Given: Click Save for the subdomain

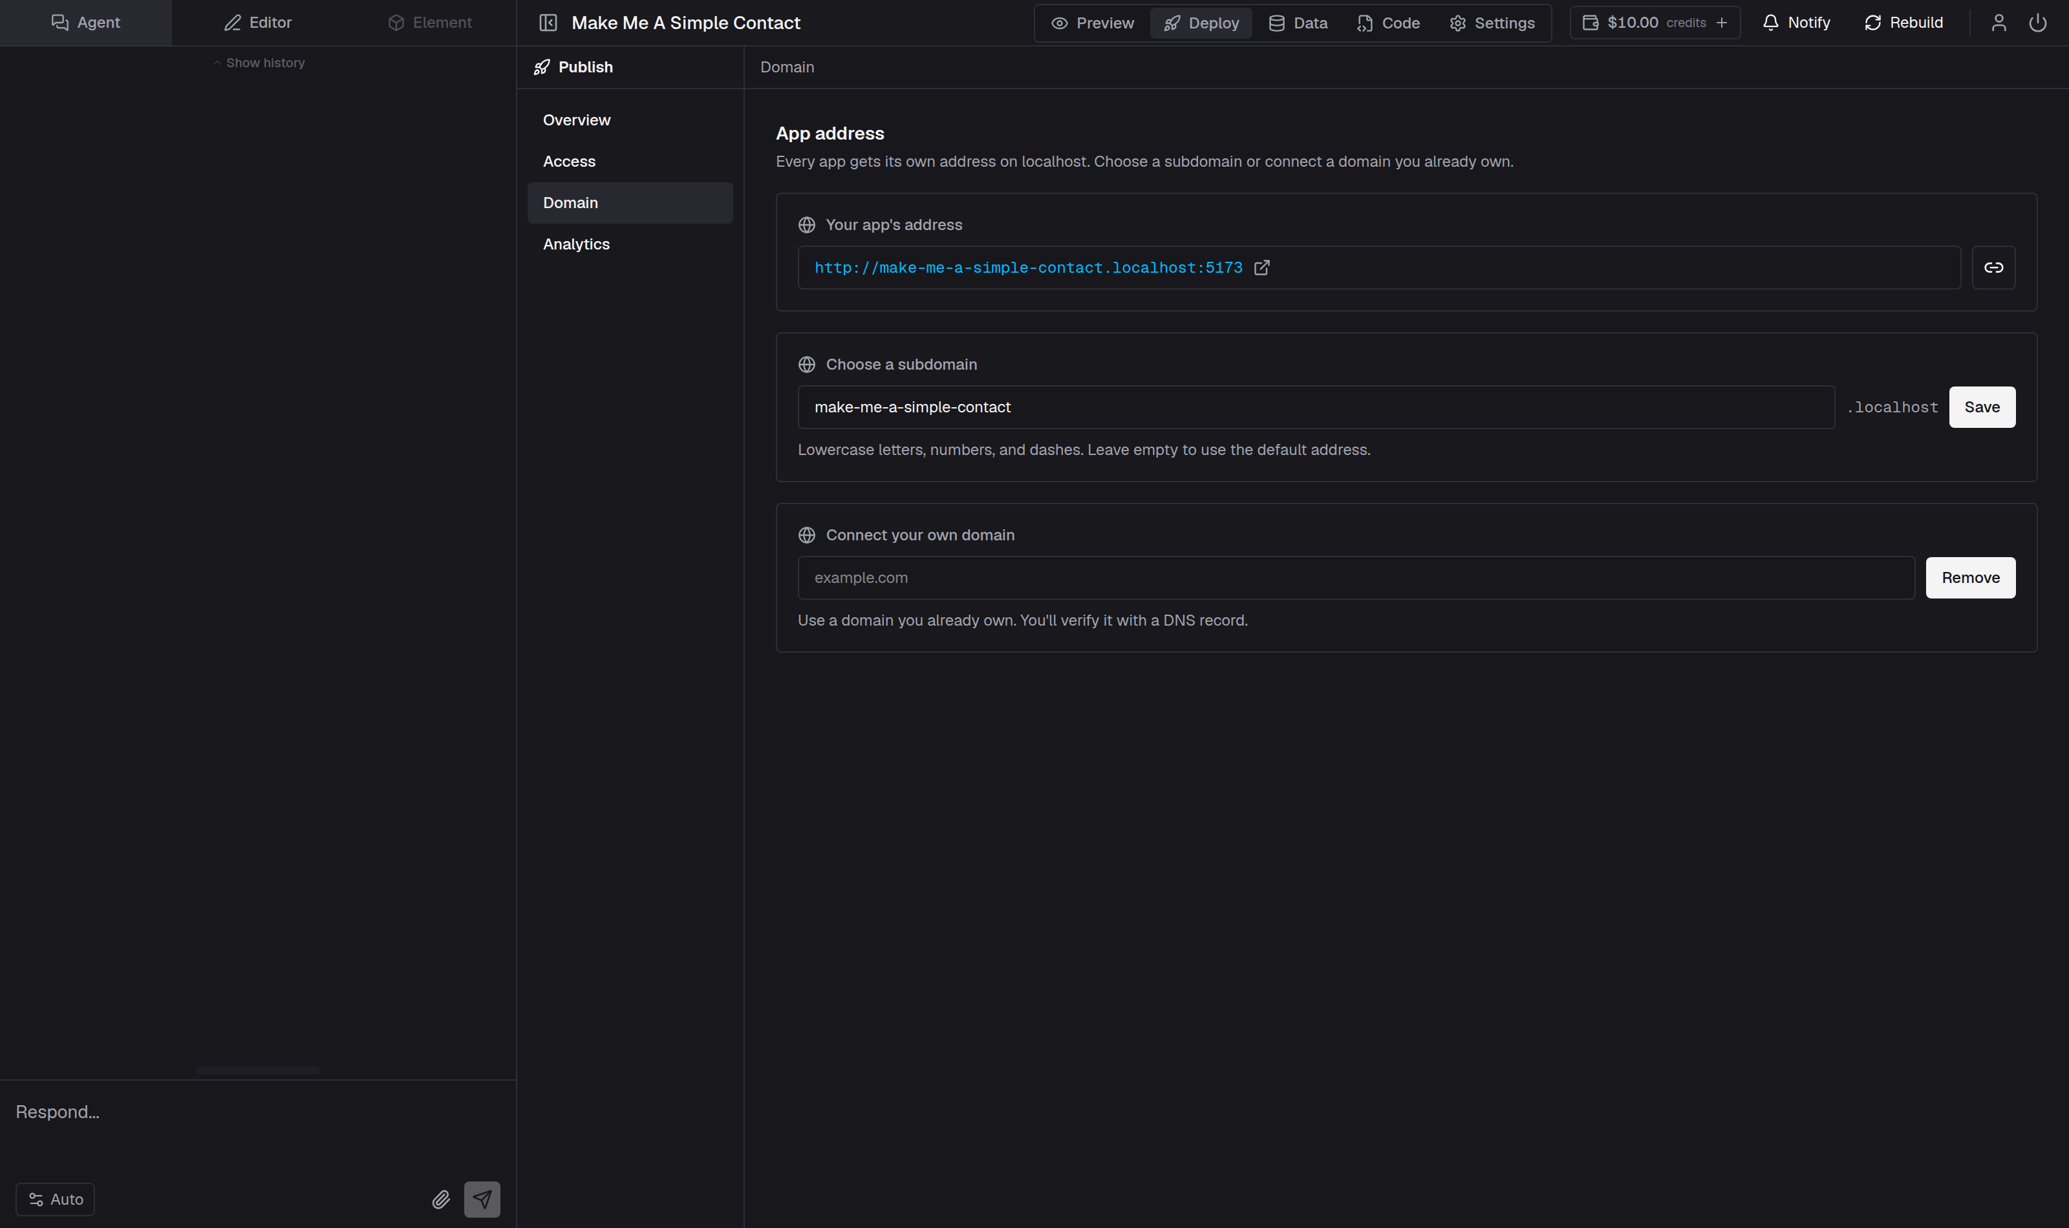Looking at the screenshot, I should pos(1981,407).
